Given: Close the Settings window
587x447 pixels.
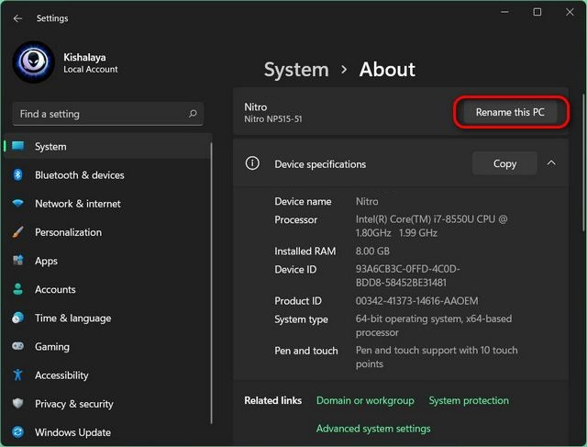Looking at the screenshot, I should [x=570, y=12].
